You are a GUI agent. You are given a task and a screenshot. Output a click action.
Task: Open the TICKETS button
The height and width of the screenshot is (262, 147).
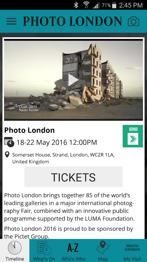click(x=73, y=177)
